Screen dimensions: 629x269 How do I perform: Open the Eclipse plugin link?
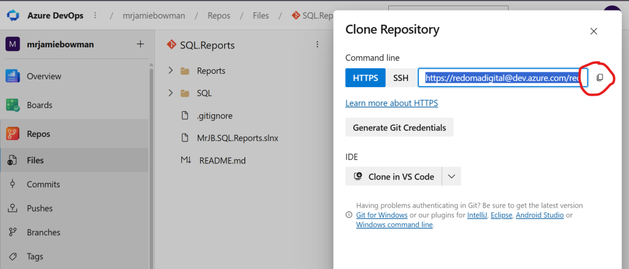[501, 216]
